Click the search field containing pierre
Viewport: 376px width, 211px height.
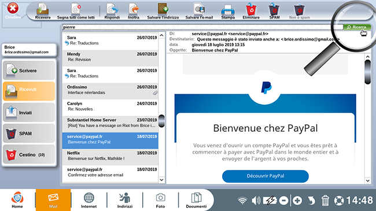point(202,27)
